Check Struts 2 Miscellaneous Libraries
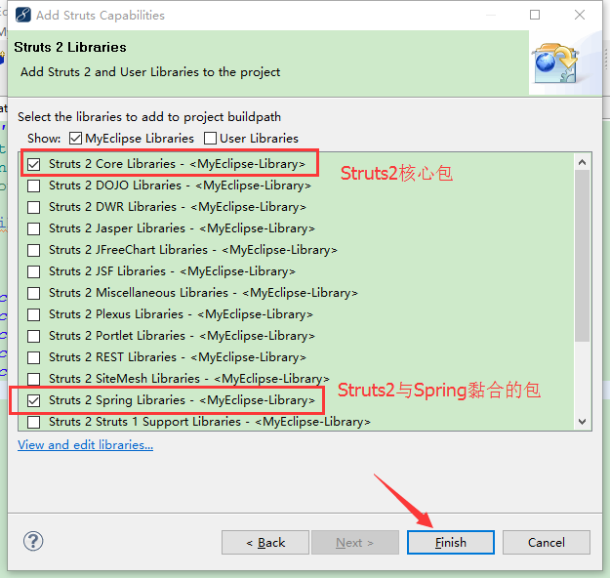 [34, 293]
